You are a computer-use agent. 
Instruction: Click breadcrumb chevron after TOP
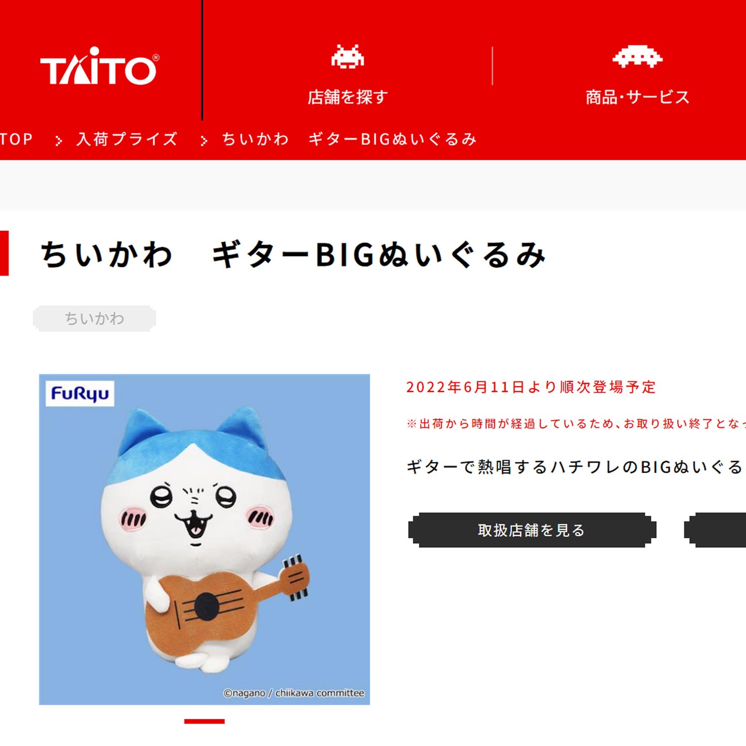(x=58, y=140)
